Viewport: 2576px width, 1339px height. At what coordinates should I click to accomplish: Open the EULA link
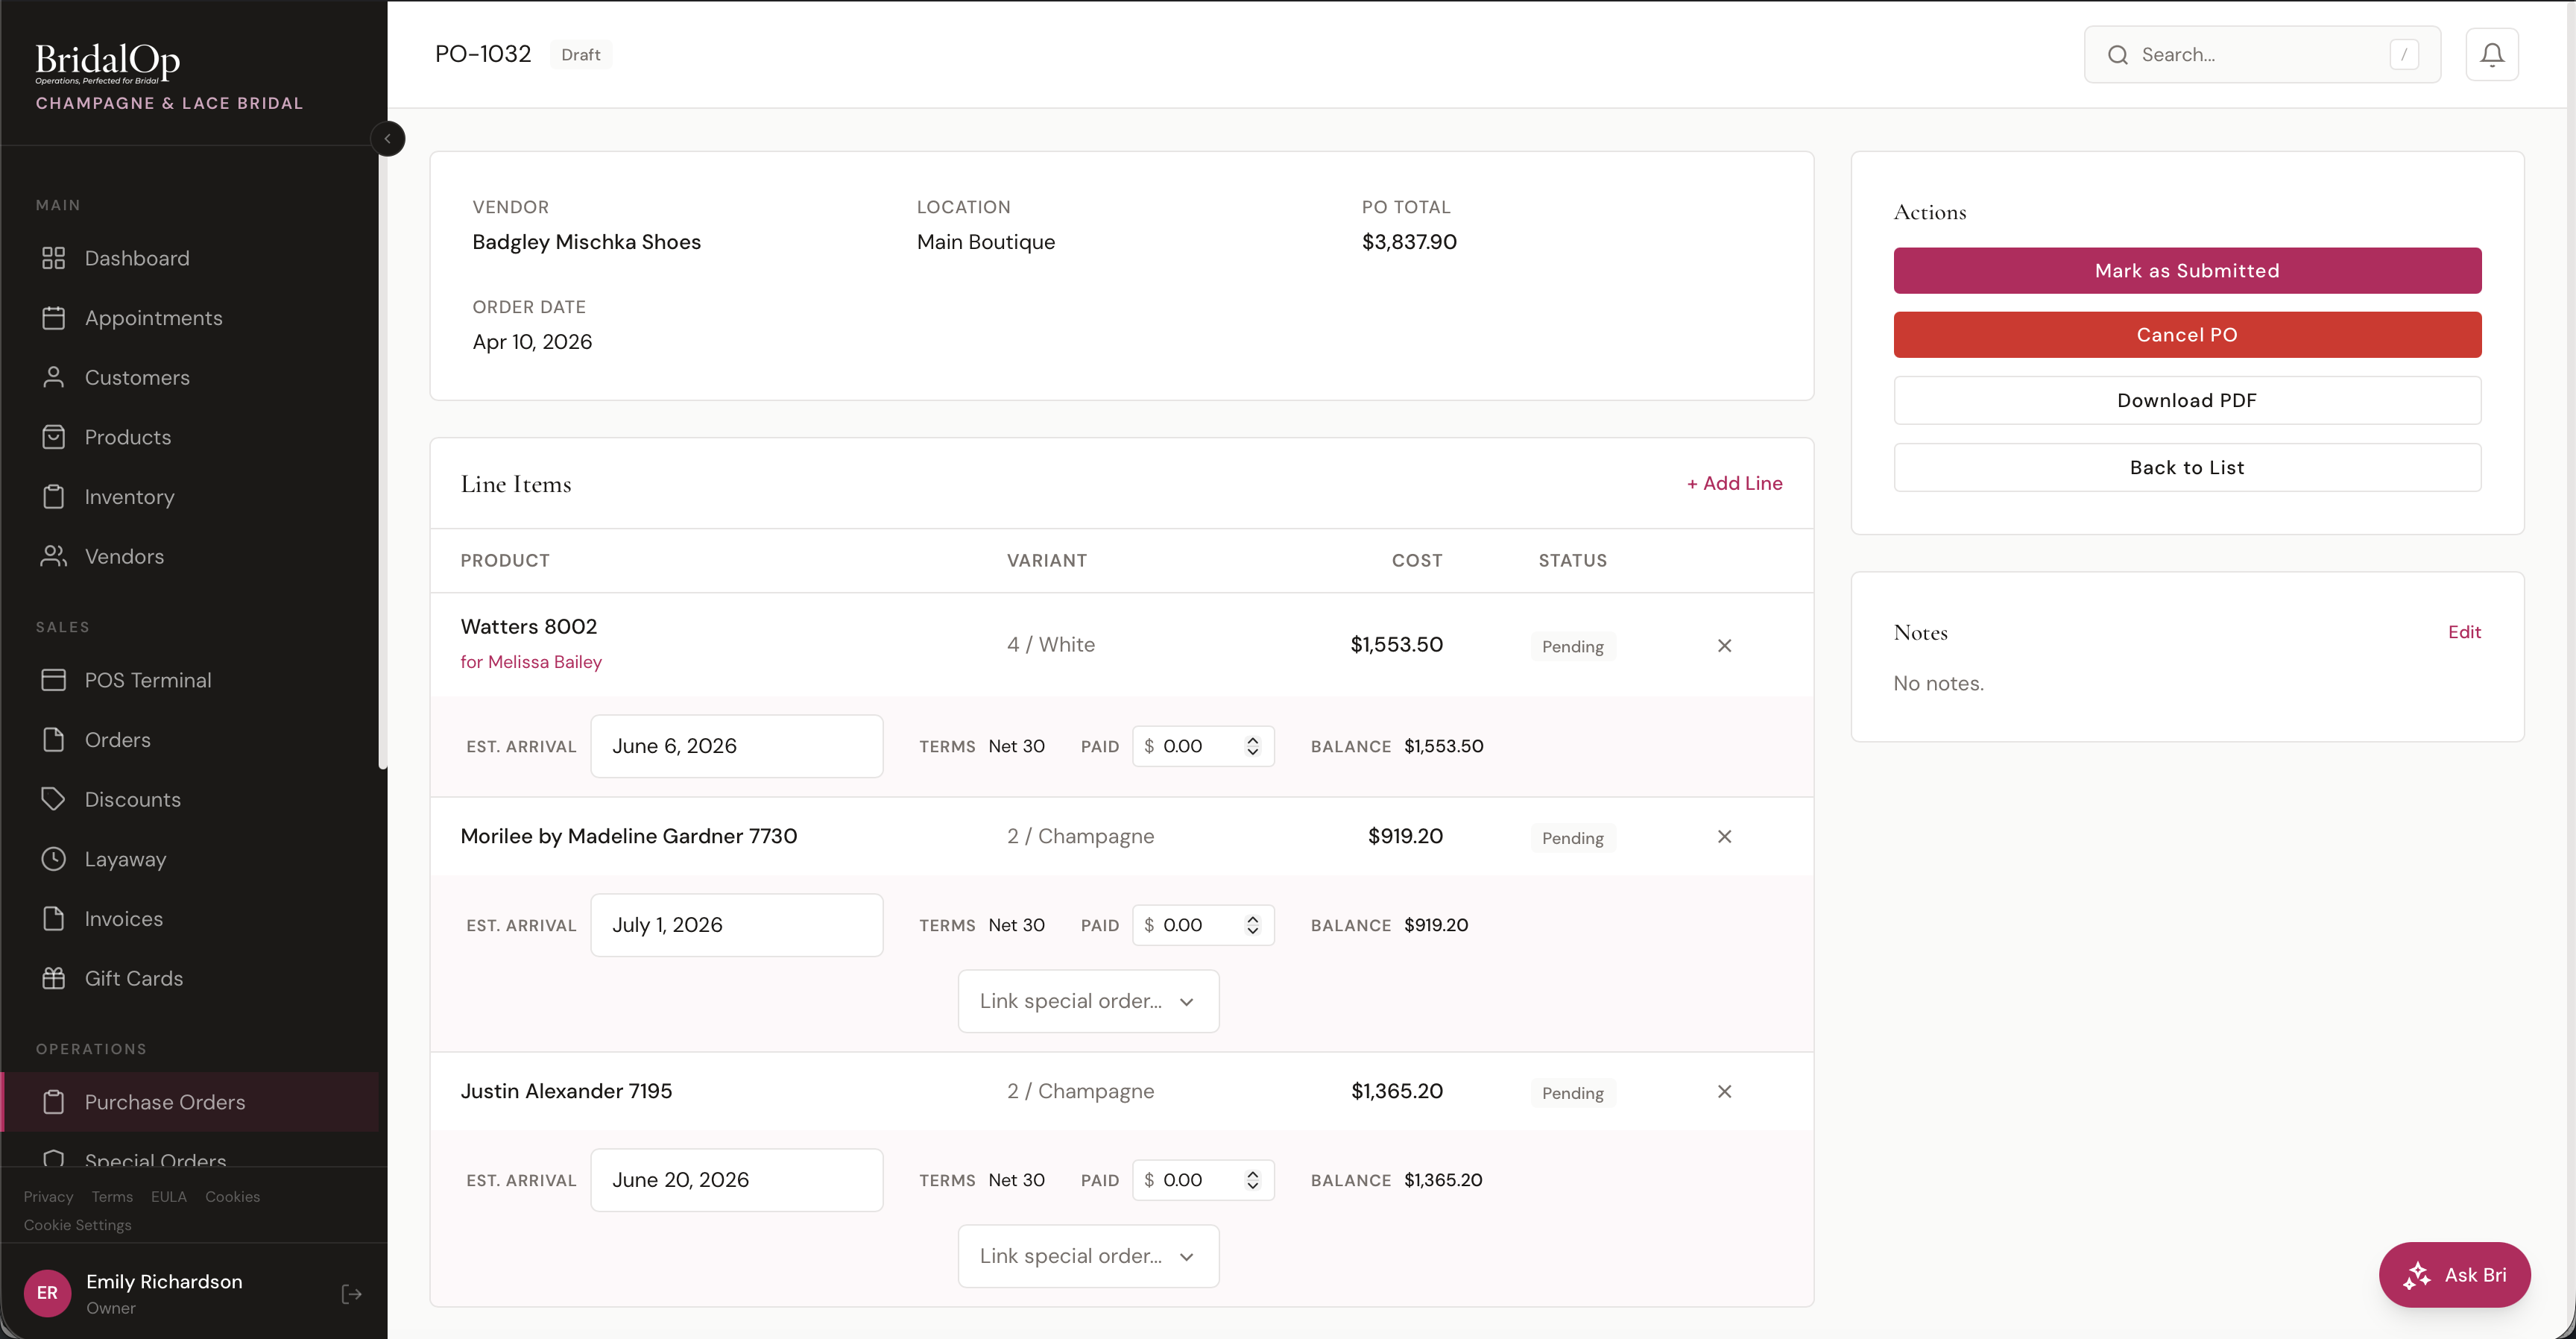click(168, 1197)
